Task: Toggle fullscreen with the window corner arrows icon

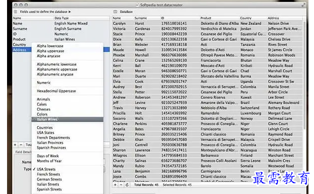Action: pyautogui.click(x=303, y=5)
